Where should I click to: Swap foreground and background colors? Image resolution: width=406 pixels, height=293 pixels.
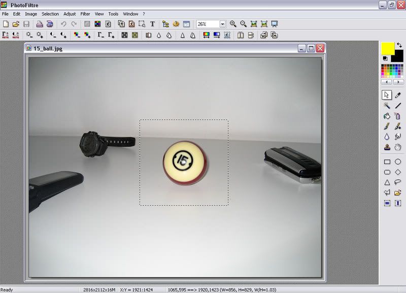399,45
